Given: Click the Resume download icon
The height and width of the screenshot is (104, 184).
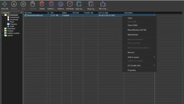Looking at the screenshot, I should point(14,4).
